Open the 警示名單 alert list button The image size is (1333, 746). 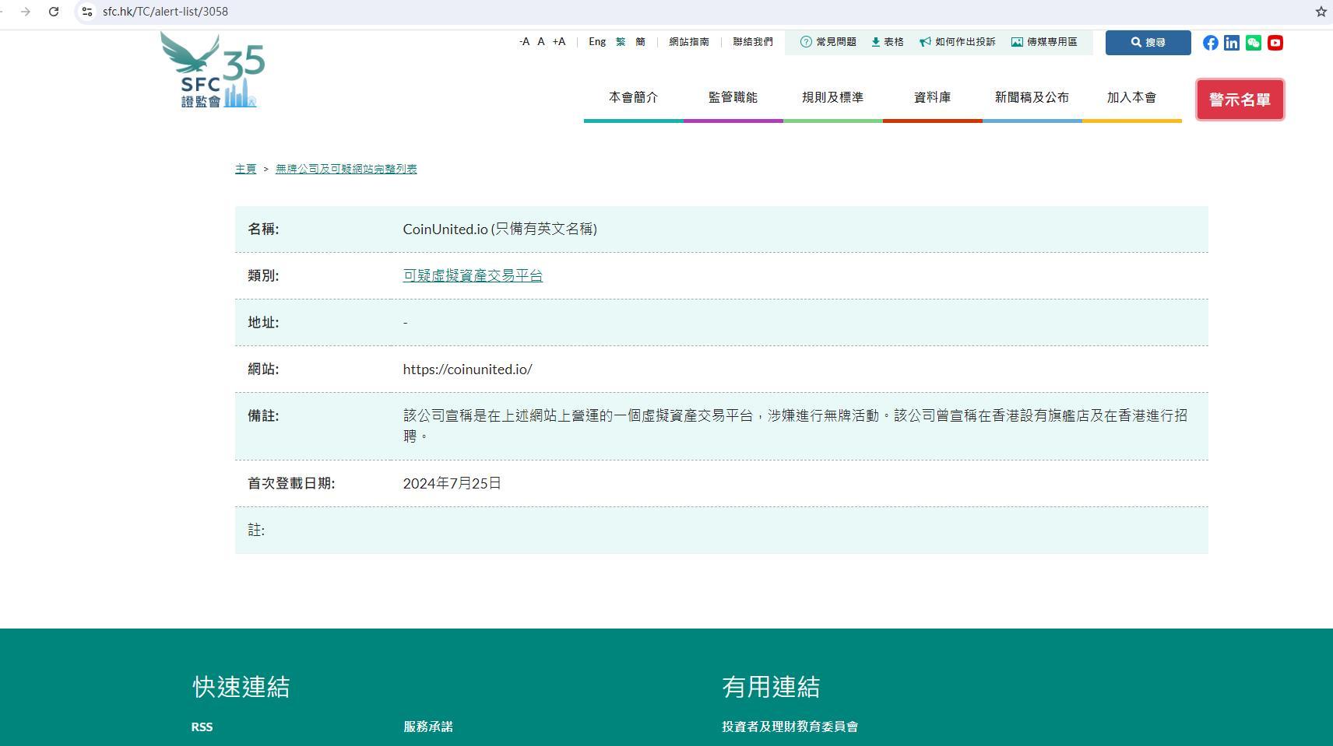click(1240, 100)
